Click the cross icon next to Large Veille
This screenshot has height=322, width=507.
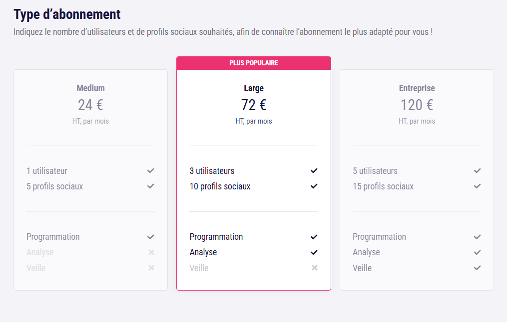coord(315,268)
